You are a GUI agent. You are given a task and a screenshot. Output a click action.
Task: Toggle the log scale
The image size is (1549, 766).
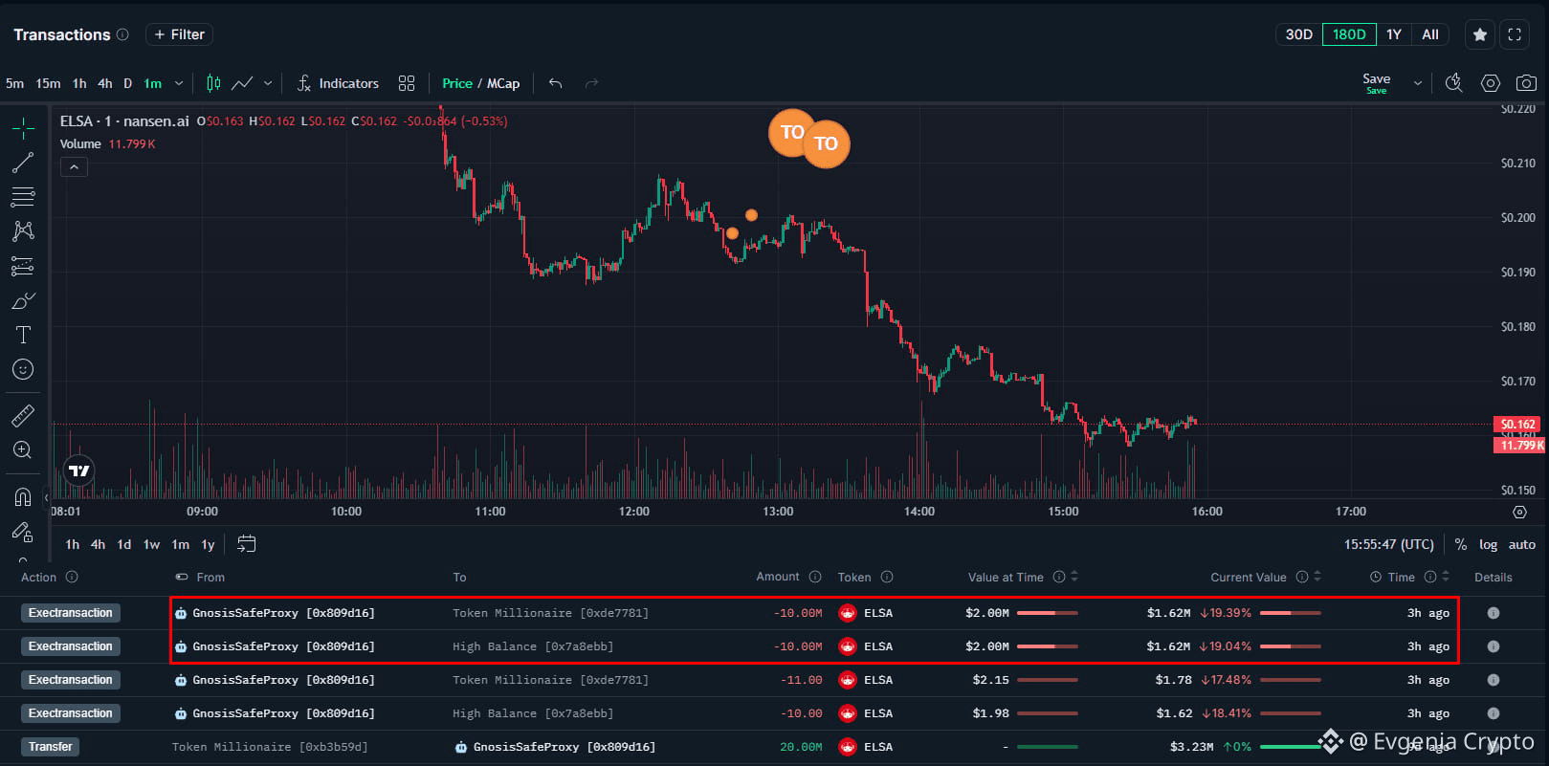pos(1488,544)
